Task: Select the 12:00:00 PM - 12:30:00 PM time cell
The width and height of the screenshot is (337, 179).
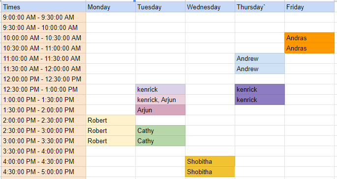Action: [44, 79]
